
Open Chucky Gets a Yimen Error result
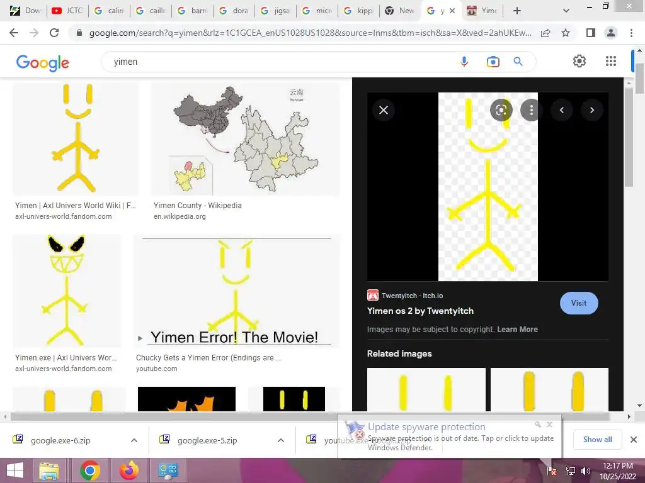[x=209, y=358]
